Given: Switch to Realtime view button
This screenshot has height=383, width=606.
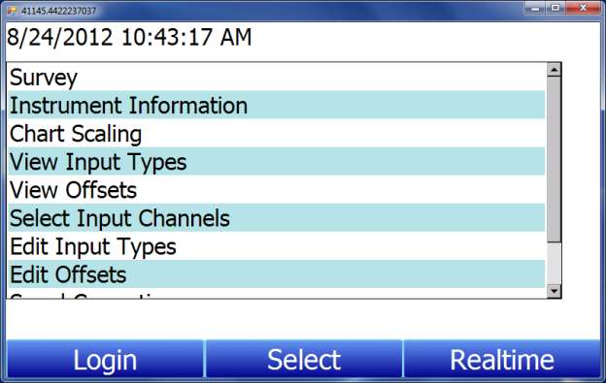Looking at the screenshot, I should 502,359.
